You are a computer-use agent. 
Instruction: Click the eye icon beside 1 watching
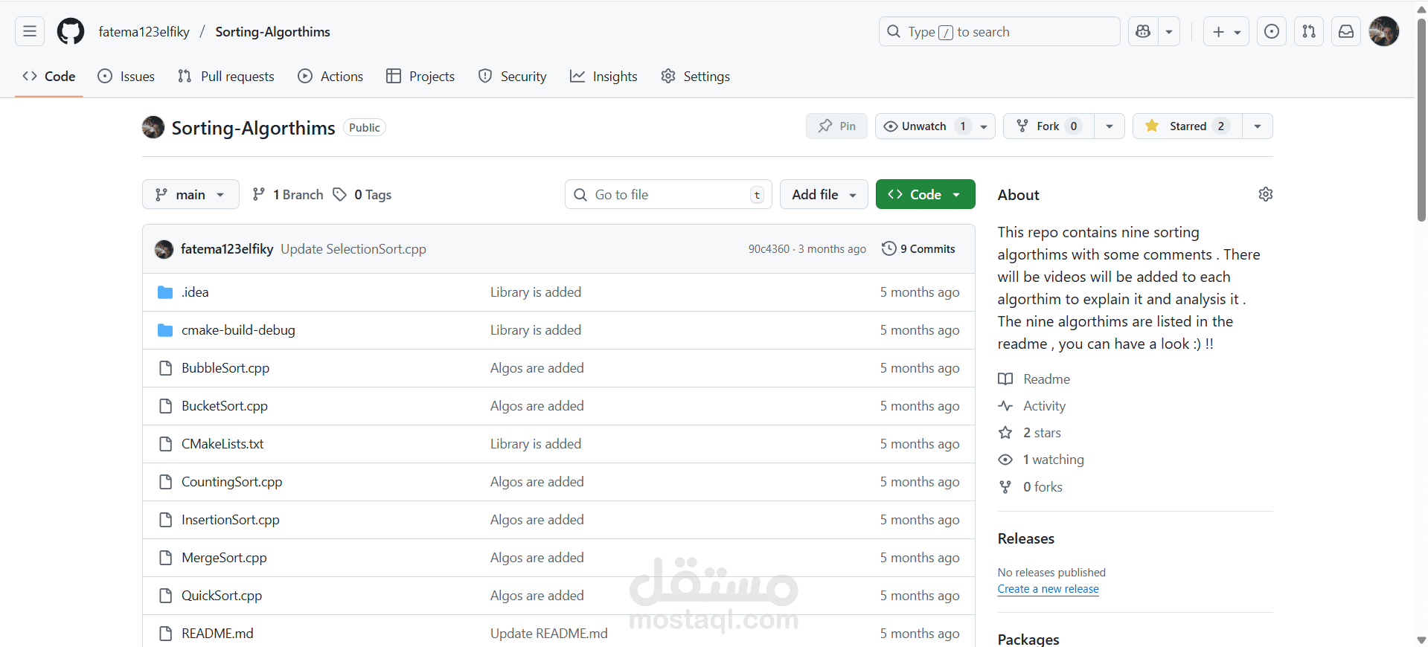coord(1005,460)
